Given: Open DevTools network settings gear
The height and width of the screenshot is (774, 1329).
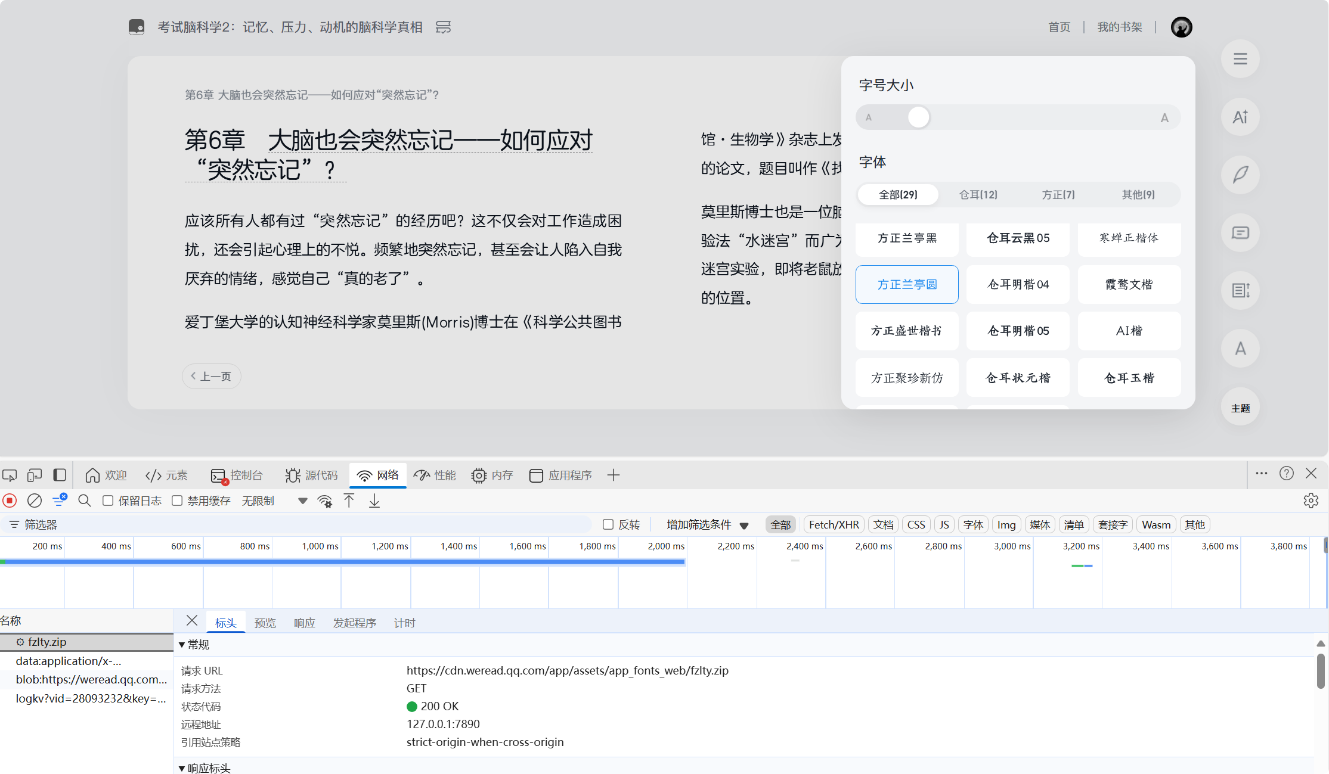Looking at the screenshot, I should (1311, 501).
